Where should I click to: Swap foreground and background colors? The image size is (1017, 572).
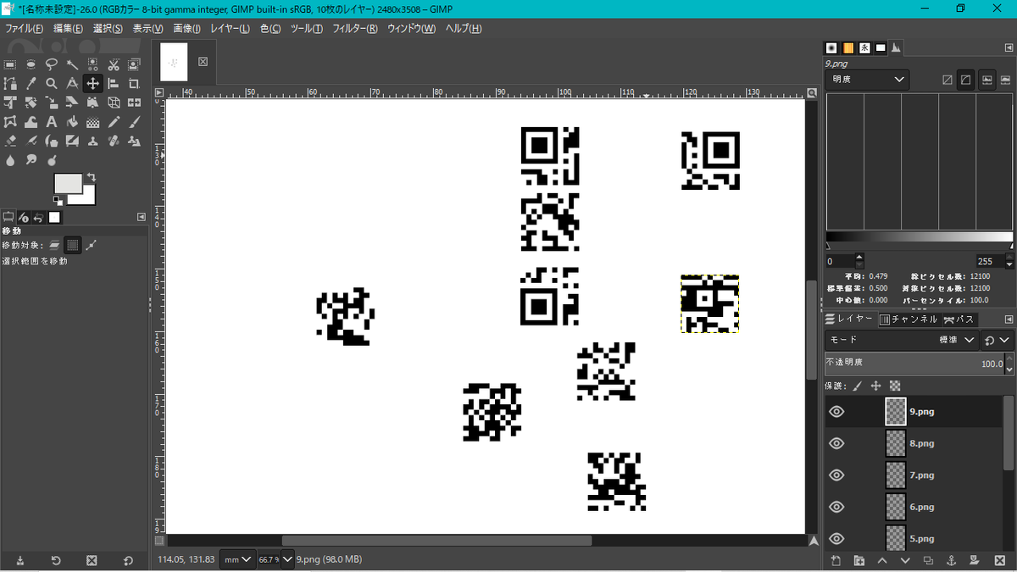[x=92, y=177]
